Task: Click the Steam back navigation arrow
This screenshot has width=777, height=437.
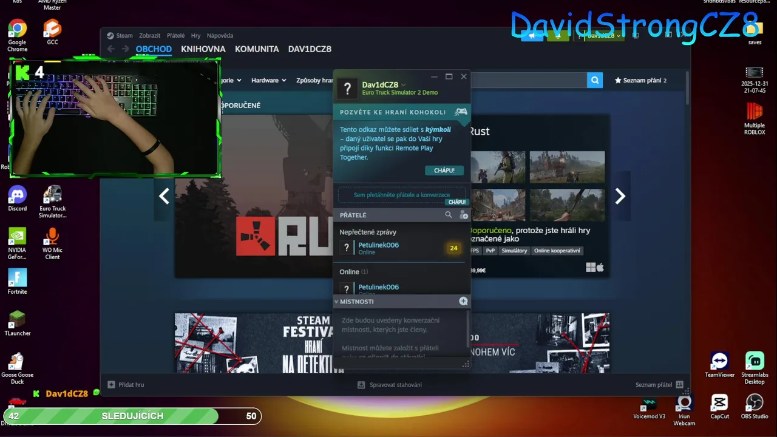Action: (x=110, y=49)
